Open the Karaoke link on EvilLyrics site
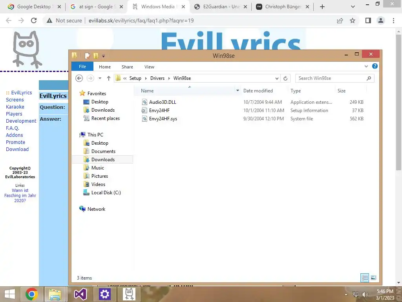402x302 pixels. click(x=15, y=107)
